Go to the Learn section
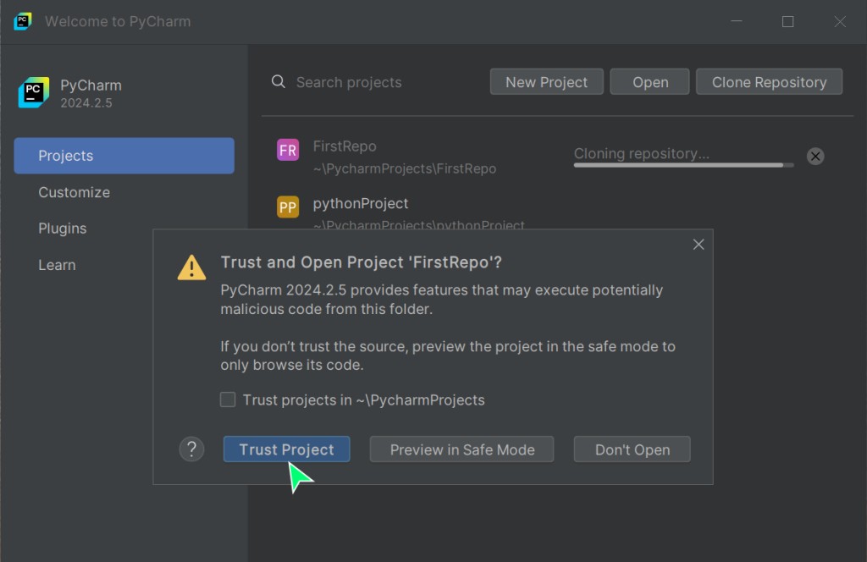Viewport: 867px width, 562px height. coord(57,265)
